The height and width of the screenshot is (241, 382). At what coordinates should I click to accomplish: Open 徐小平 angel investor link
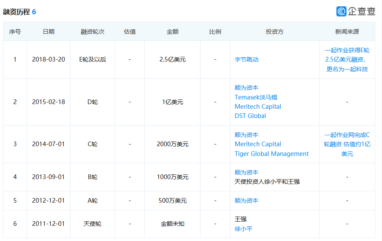(x=244, y=229)
